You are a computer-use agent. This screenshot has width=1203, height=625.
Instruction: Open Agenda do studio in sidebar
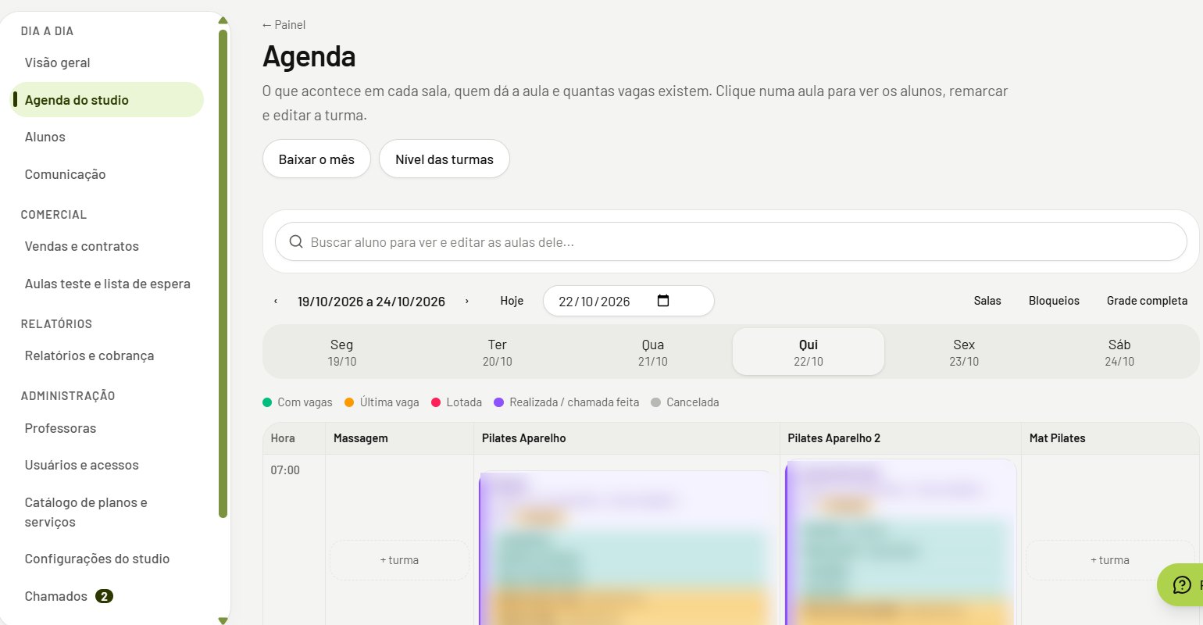(107, 100)
